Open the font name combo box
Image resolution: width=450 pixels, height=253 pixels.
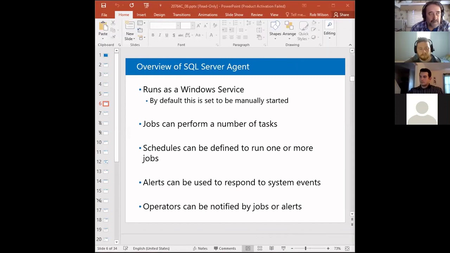[x=165, y=26]
